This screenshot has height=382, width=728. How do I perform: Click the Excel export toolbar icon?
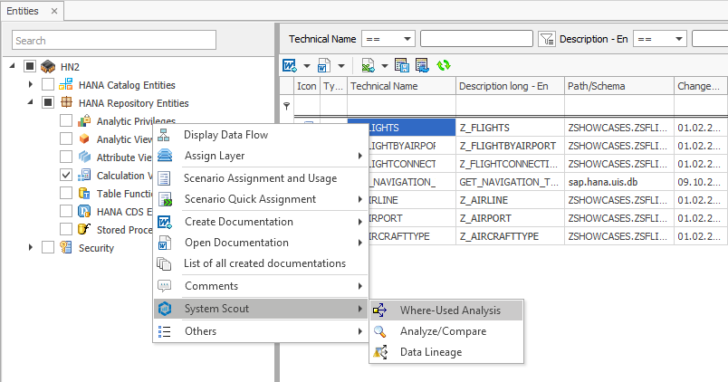coord(369,65)
